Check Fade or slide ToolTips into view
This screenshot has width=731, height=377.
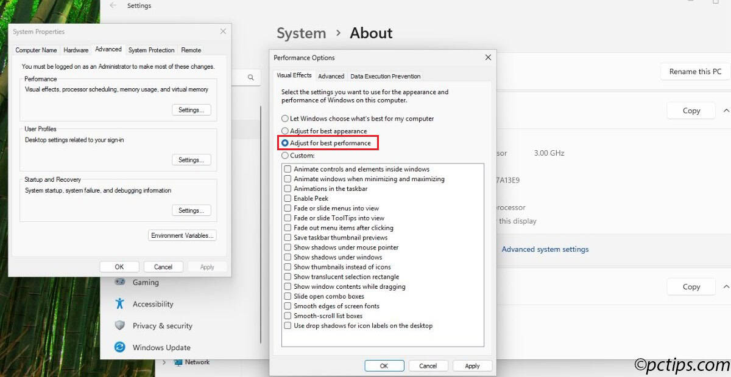(288, 218)
